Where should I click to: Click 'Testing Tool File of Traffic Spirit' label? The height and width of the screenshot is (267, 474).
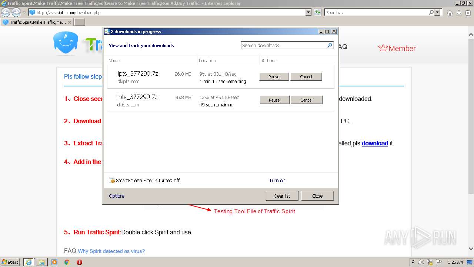254,211
